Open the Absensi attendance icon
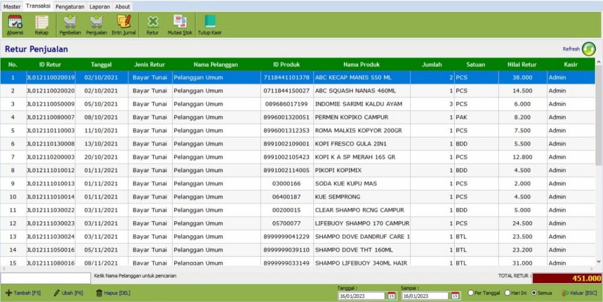 point(15,25)
